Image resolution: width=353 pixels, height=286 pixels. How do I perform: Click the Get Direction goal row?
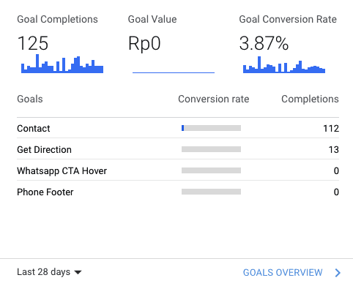178,149
